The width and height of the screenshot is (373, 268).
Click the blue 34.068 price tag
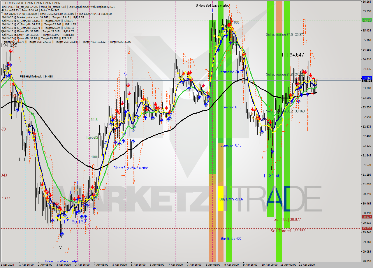pyautogui.click(x=367, y=78)
